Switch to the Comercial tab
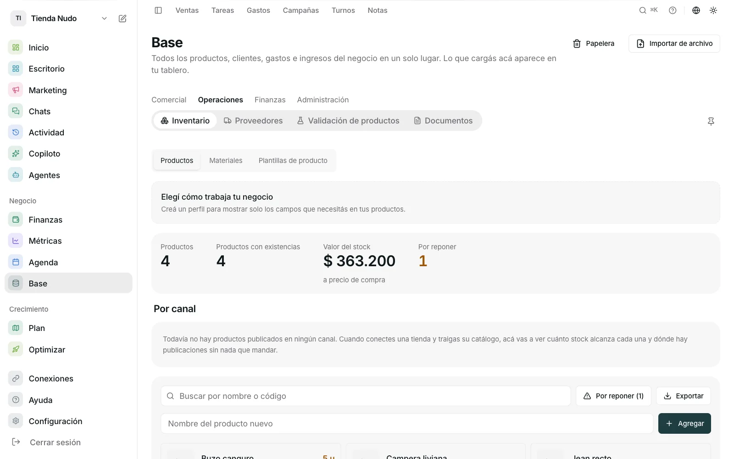Image resolution: width=734 pixels, height=459 pixels. tap(169, 100)
